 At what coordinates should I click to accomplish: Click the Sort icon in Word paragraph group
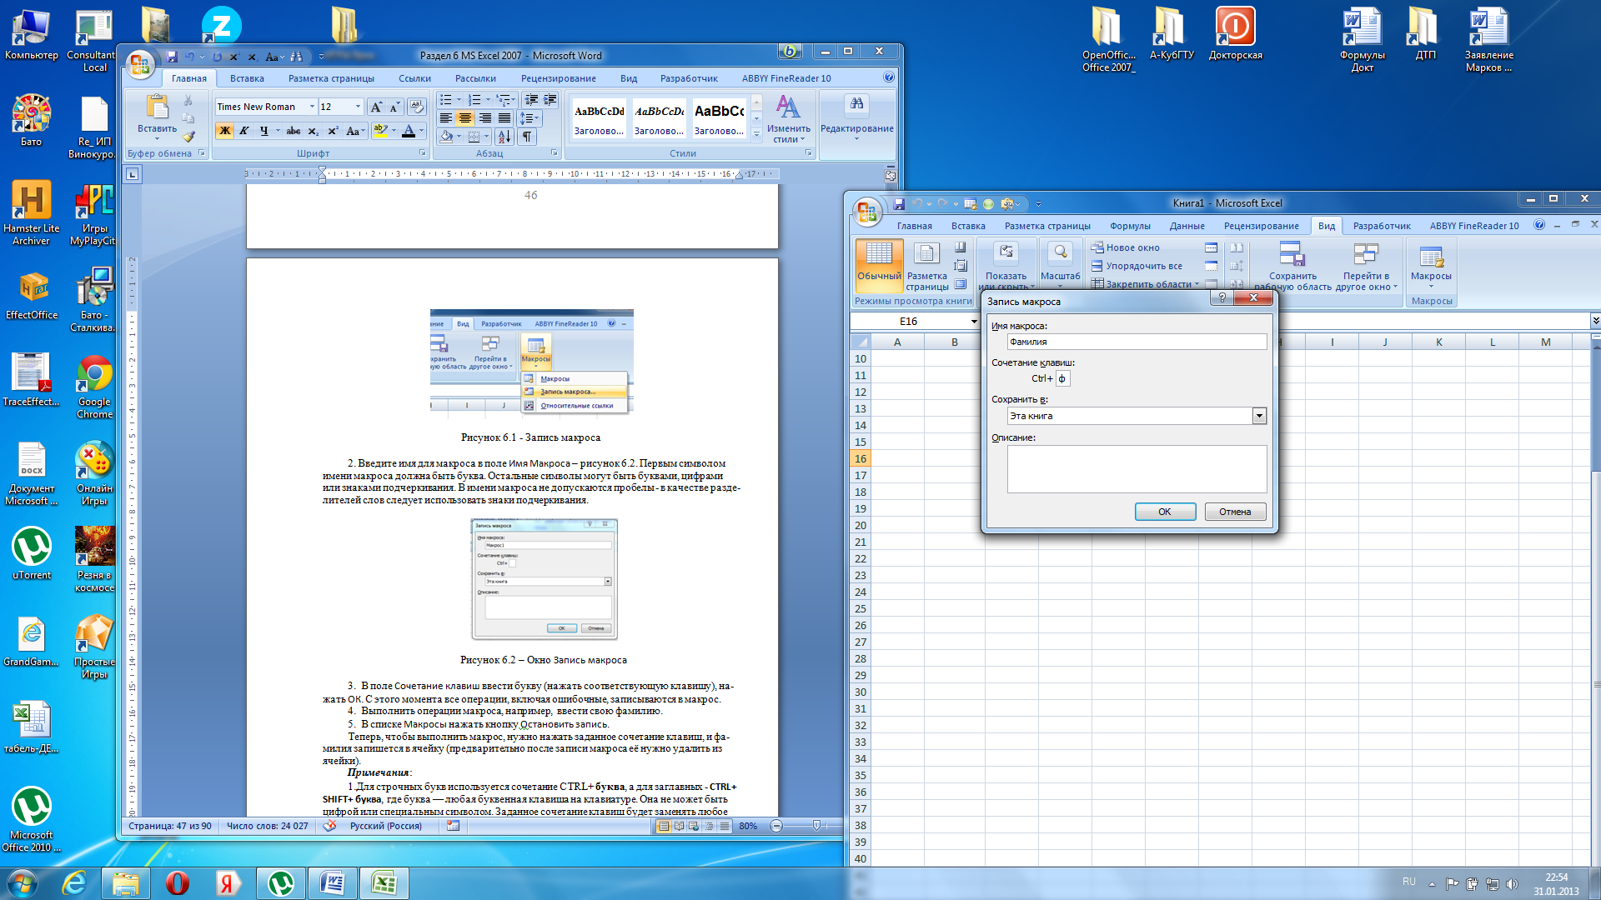(504, 137)
